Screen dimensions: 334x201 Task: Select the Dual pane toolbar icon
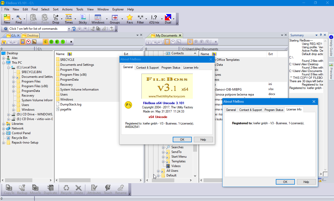(x=168, y=18)
